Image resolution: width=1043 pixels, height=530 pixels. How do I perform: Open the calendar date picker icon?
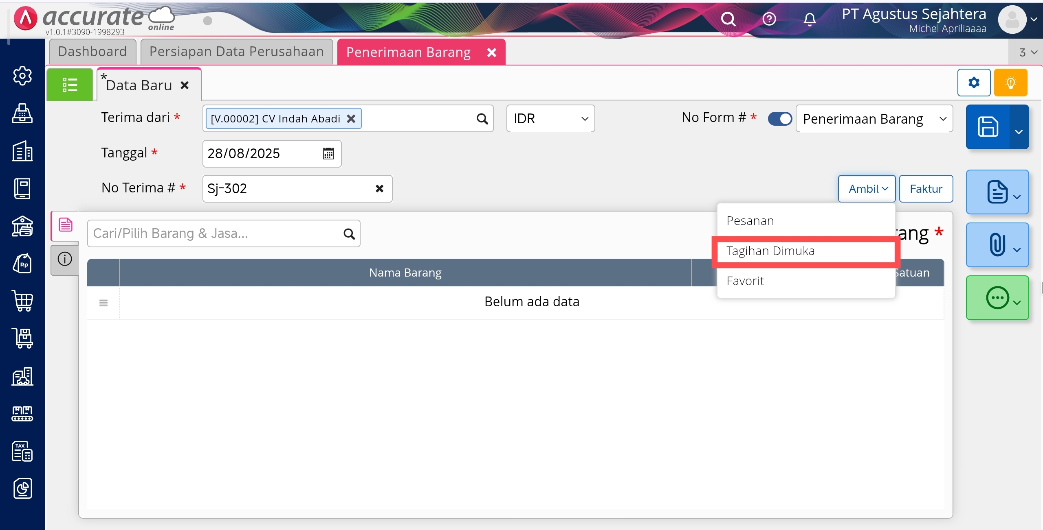(328, 153)
